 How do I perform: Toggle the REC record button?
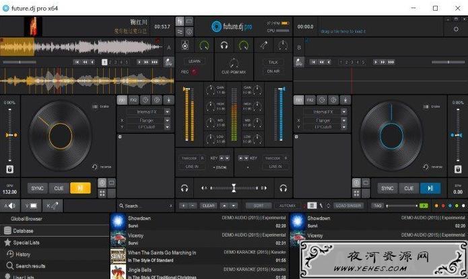pyautogui.click(x=195, y=72)
